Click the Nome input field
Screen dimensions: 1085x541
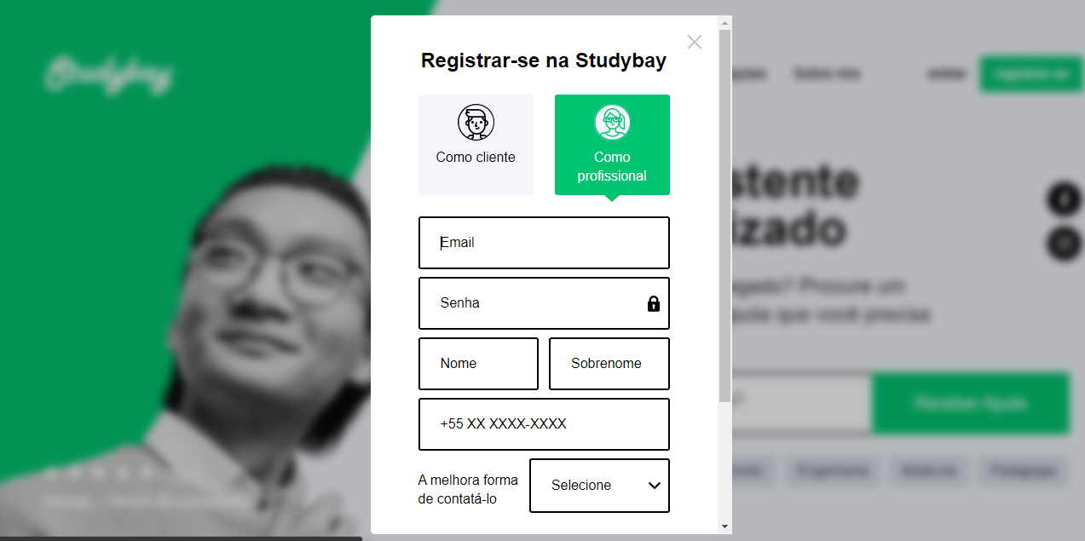pyautogui.click(x=478, y=364)
